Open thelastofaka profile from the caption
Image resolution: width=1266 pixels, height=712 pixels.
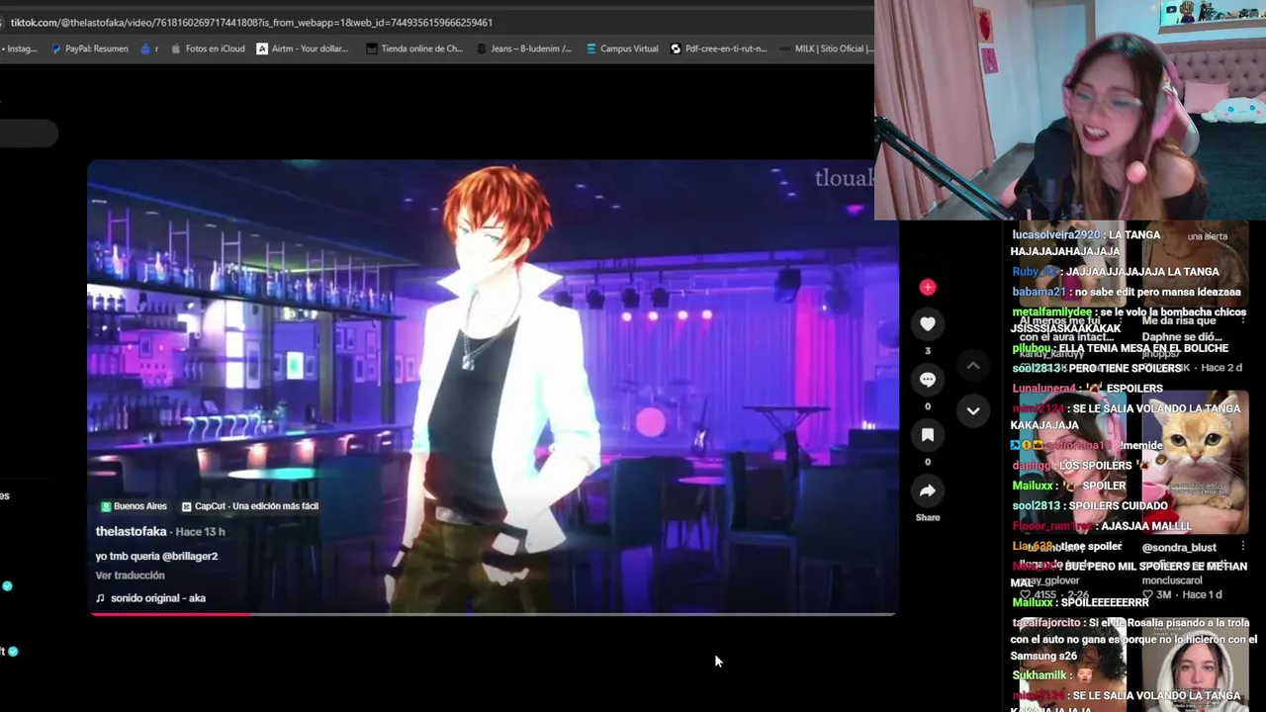tap(131, 532)
